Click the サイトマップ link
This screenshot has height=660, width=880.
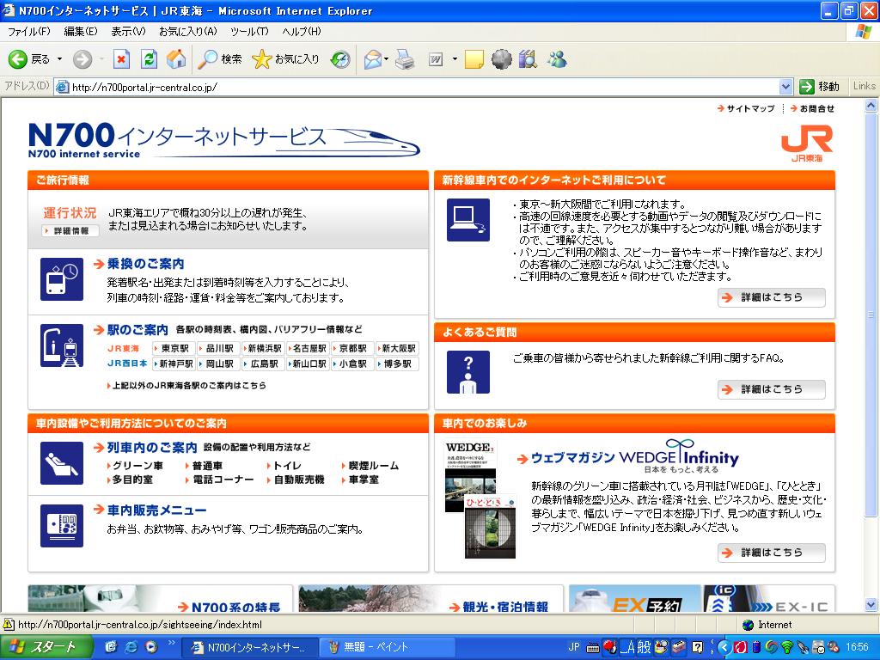[x=746, y=109]
